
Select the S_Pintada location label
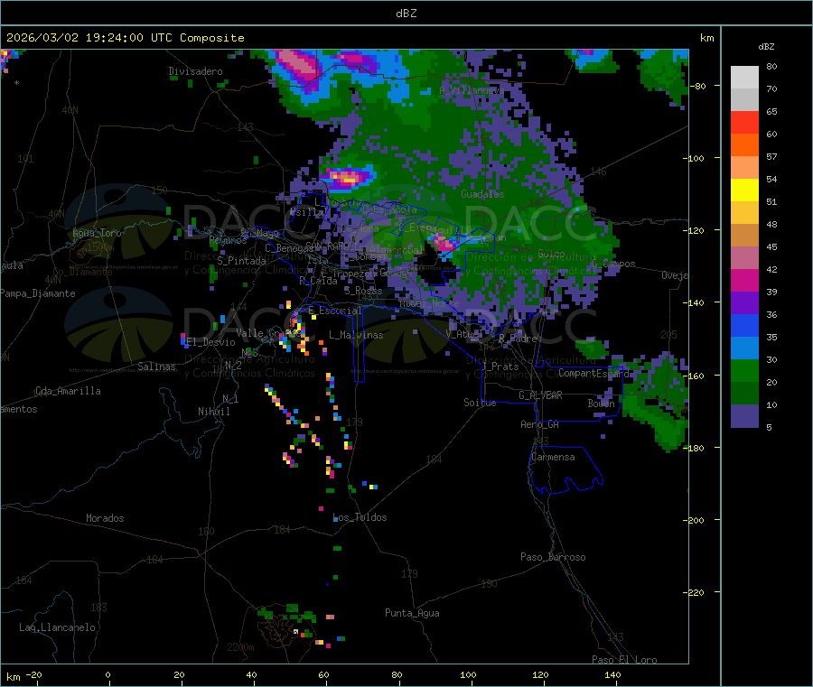[241, 261]
